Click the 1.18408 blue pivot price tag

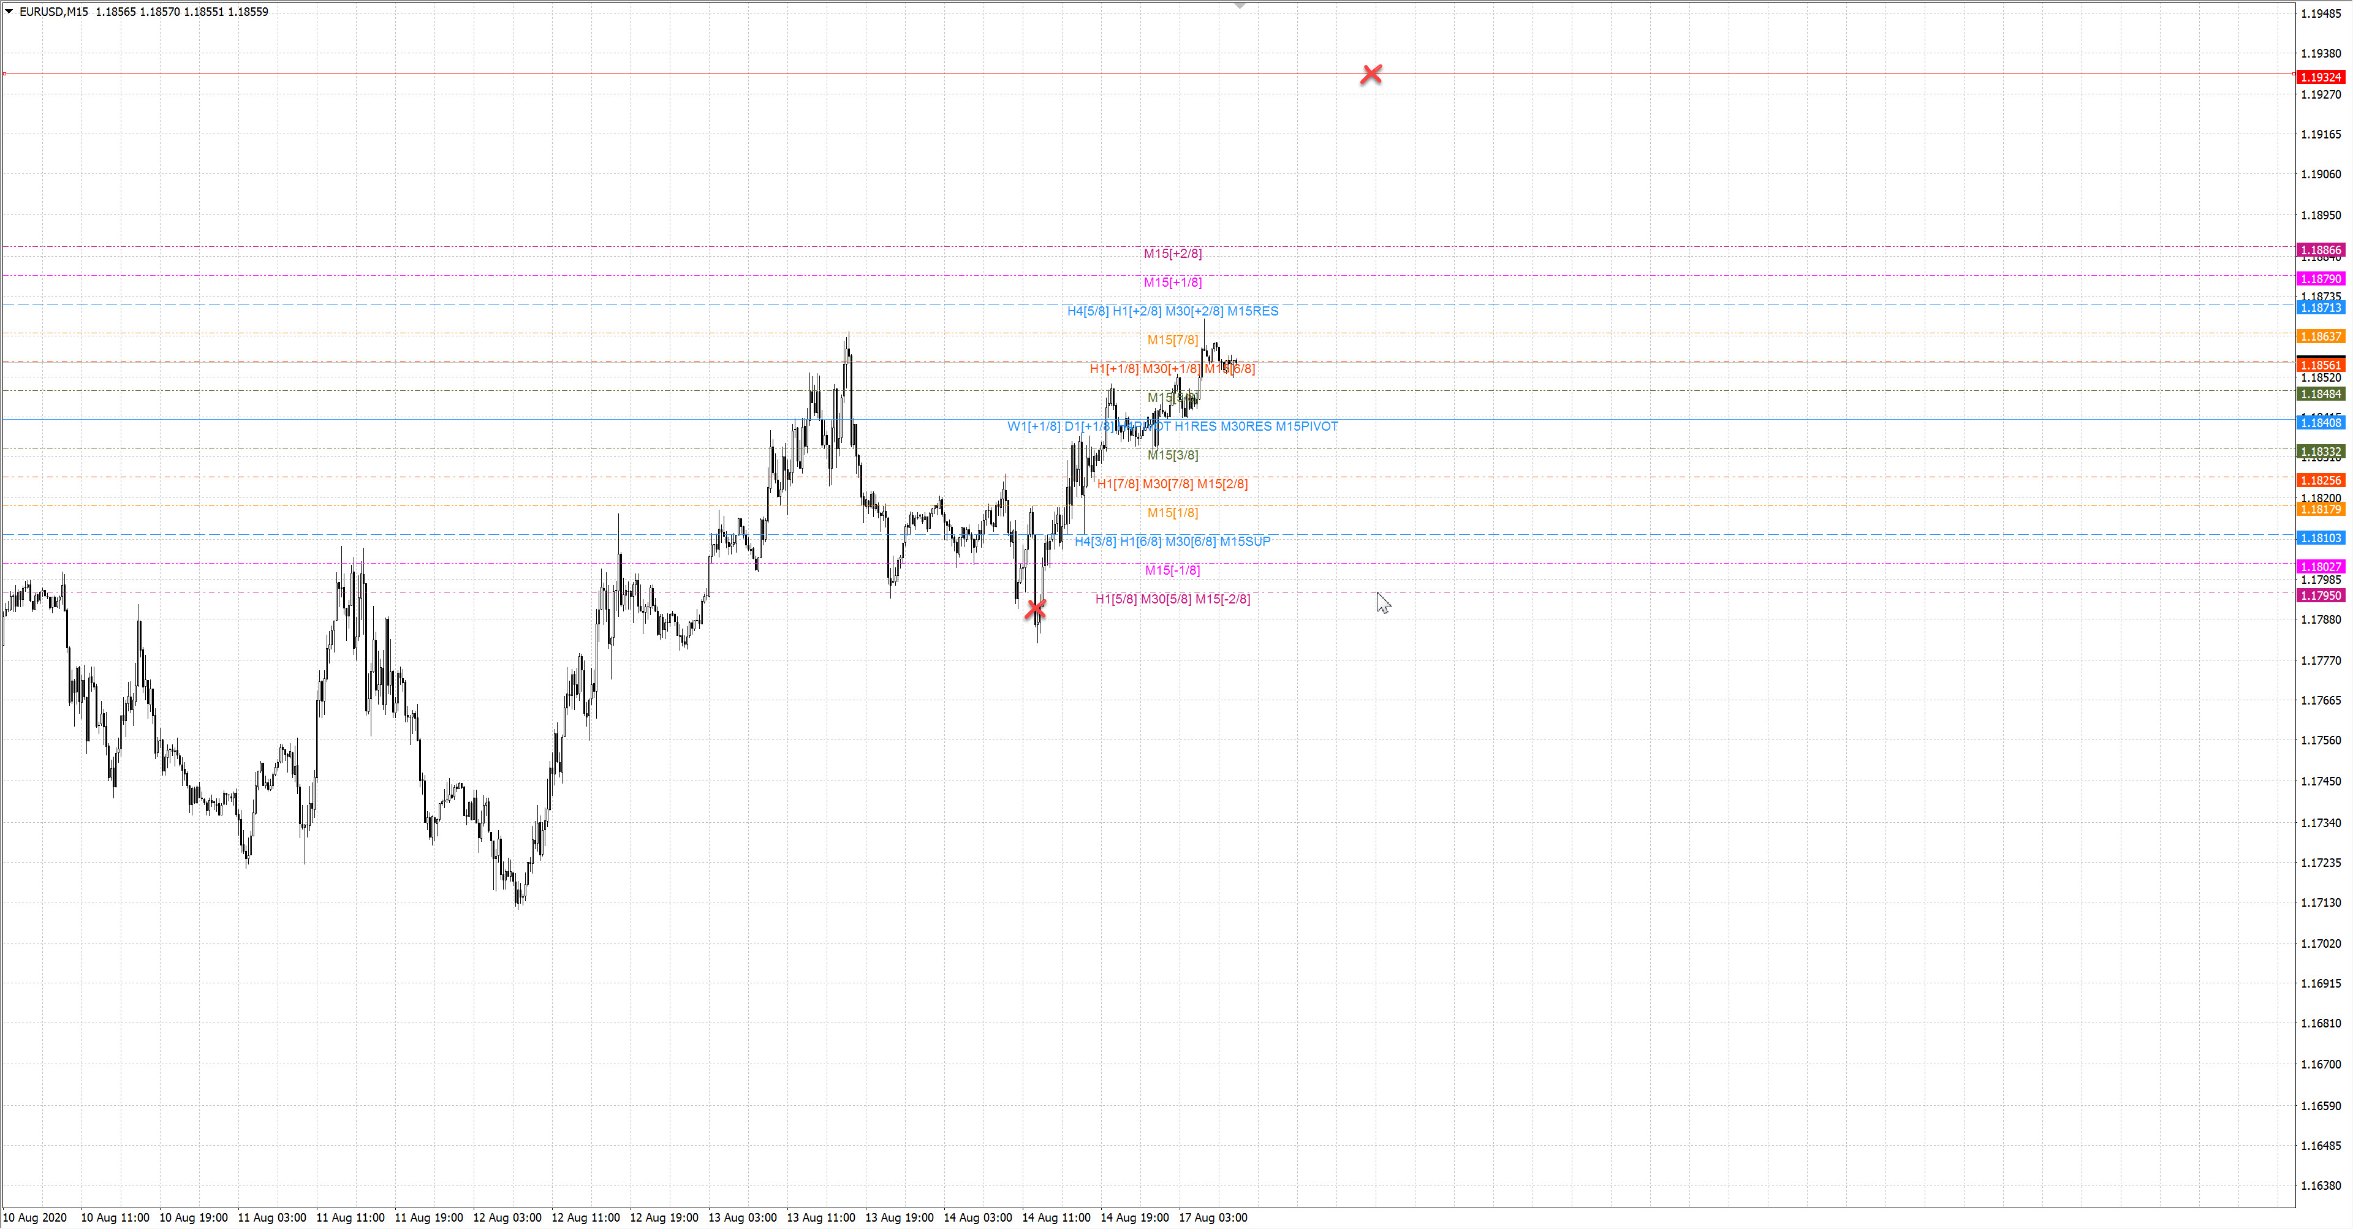point(2320,423)
